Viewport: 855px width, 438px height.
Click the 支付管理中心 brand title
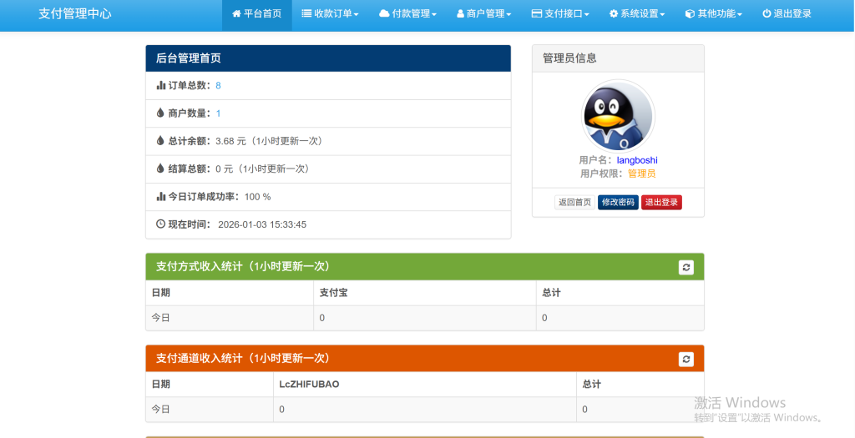click(x=74, y=14)
